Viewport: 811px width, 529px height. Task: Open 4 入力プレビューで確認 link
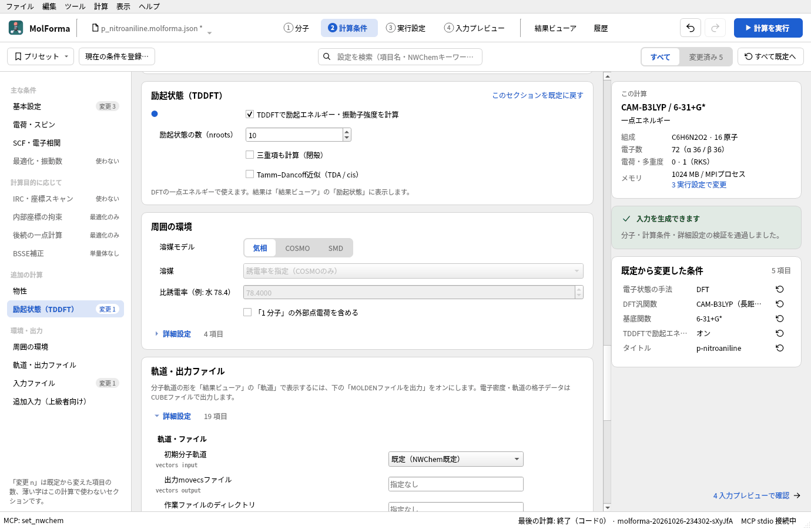click(757, 495)
